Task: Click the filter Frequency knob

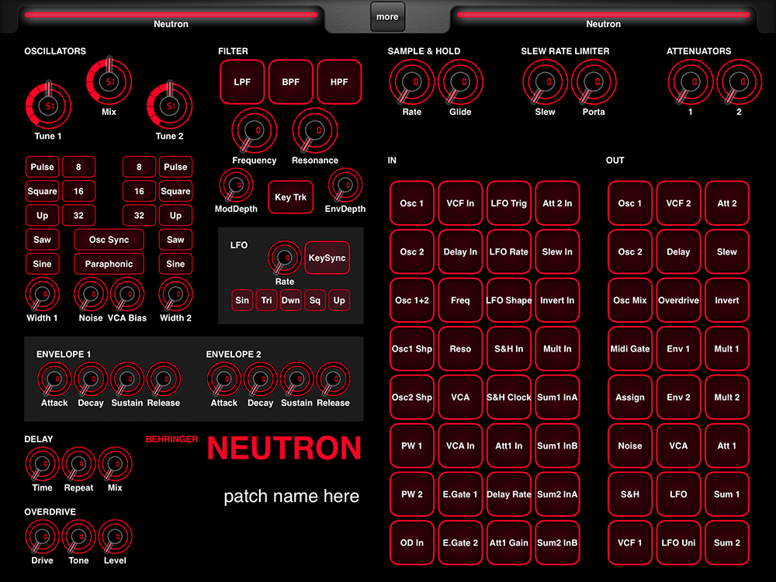Action: (254, 130)
